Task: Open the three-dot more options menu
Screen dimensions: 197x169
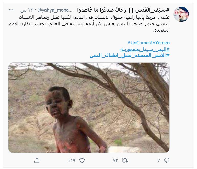Action: click(11, 10)
